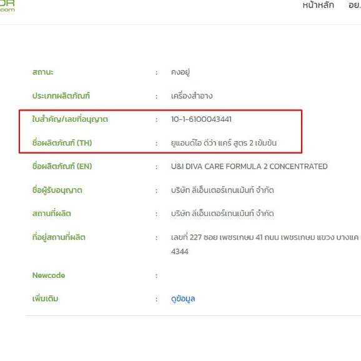Click the ใบสำคัญ/เลขที่อนุญาต label

click(70, 119)
